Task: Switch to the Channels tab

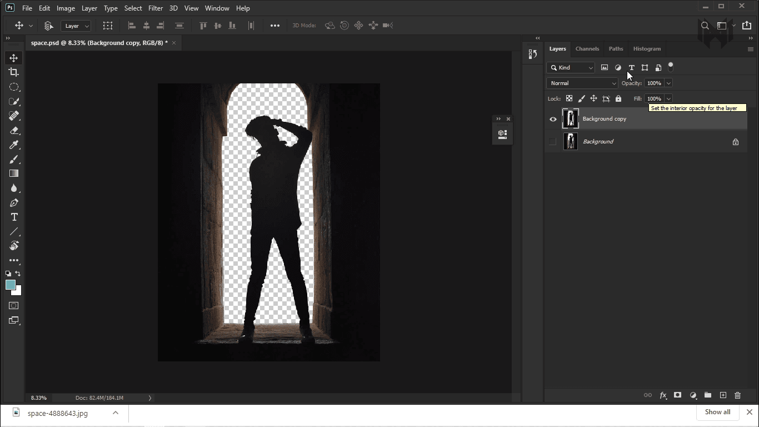Action: tap(587, 49)
